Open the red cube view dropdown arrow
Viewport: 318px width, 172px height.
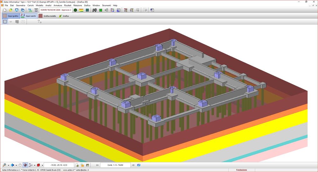point(42,165)
